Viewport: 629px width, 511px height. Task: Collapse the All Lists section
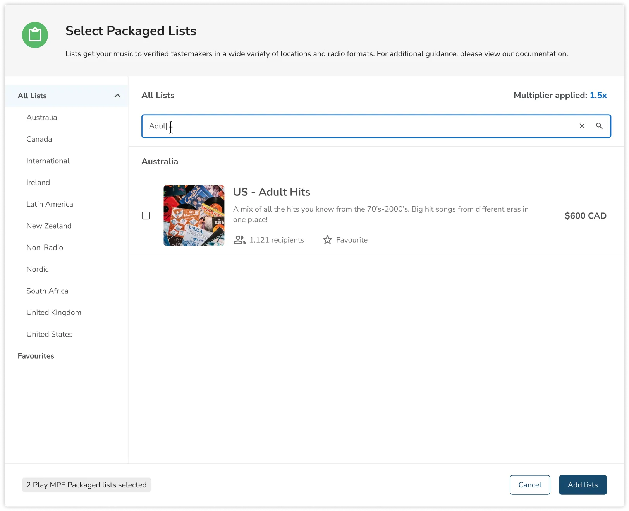(x=117, y=96)
